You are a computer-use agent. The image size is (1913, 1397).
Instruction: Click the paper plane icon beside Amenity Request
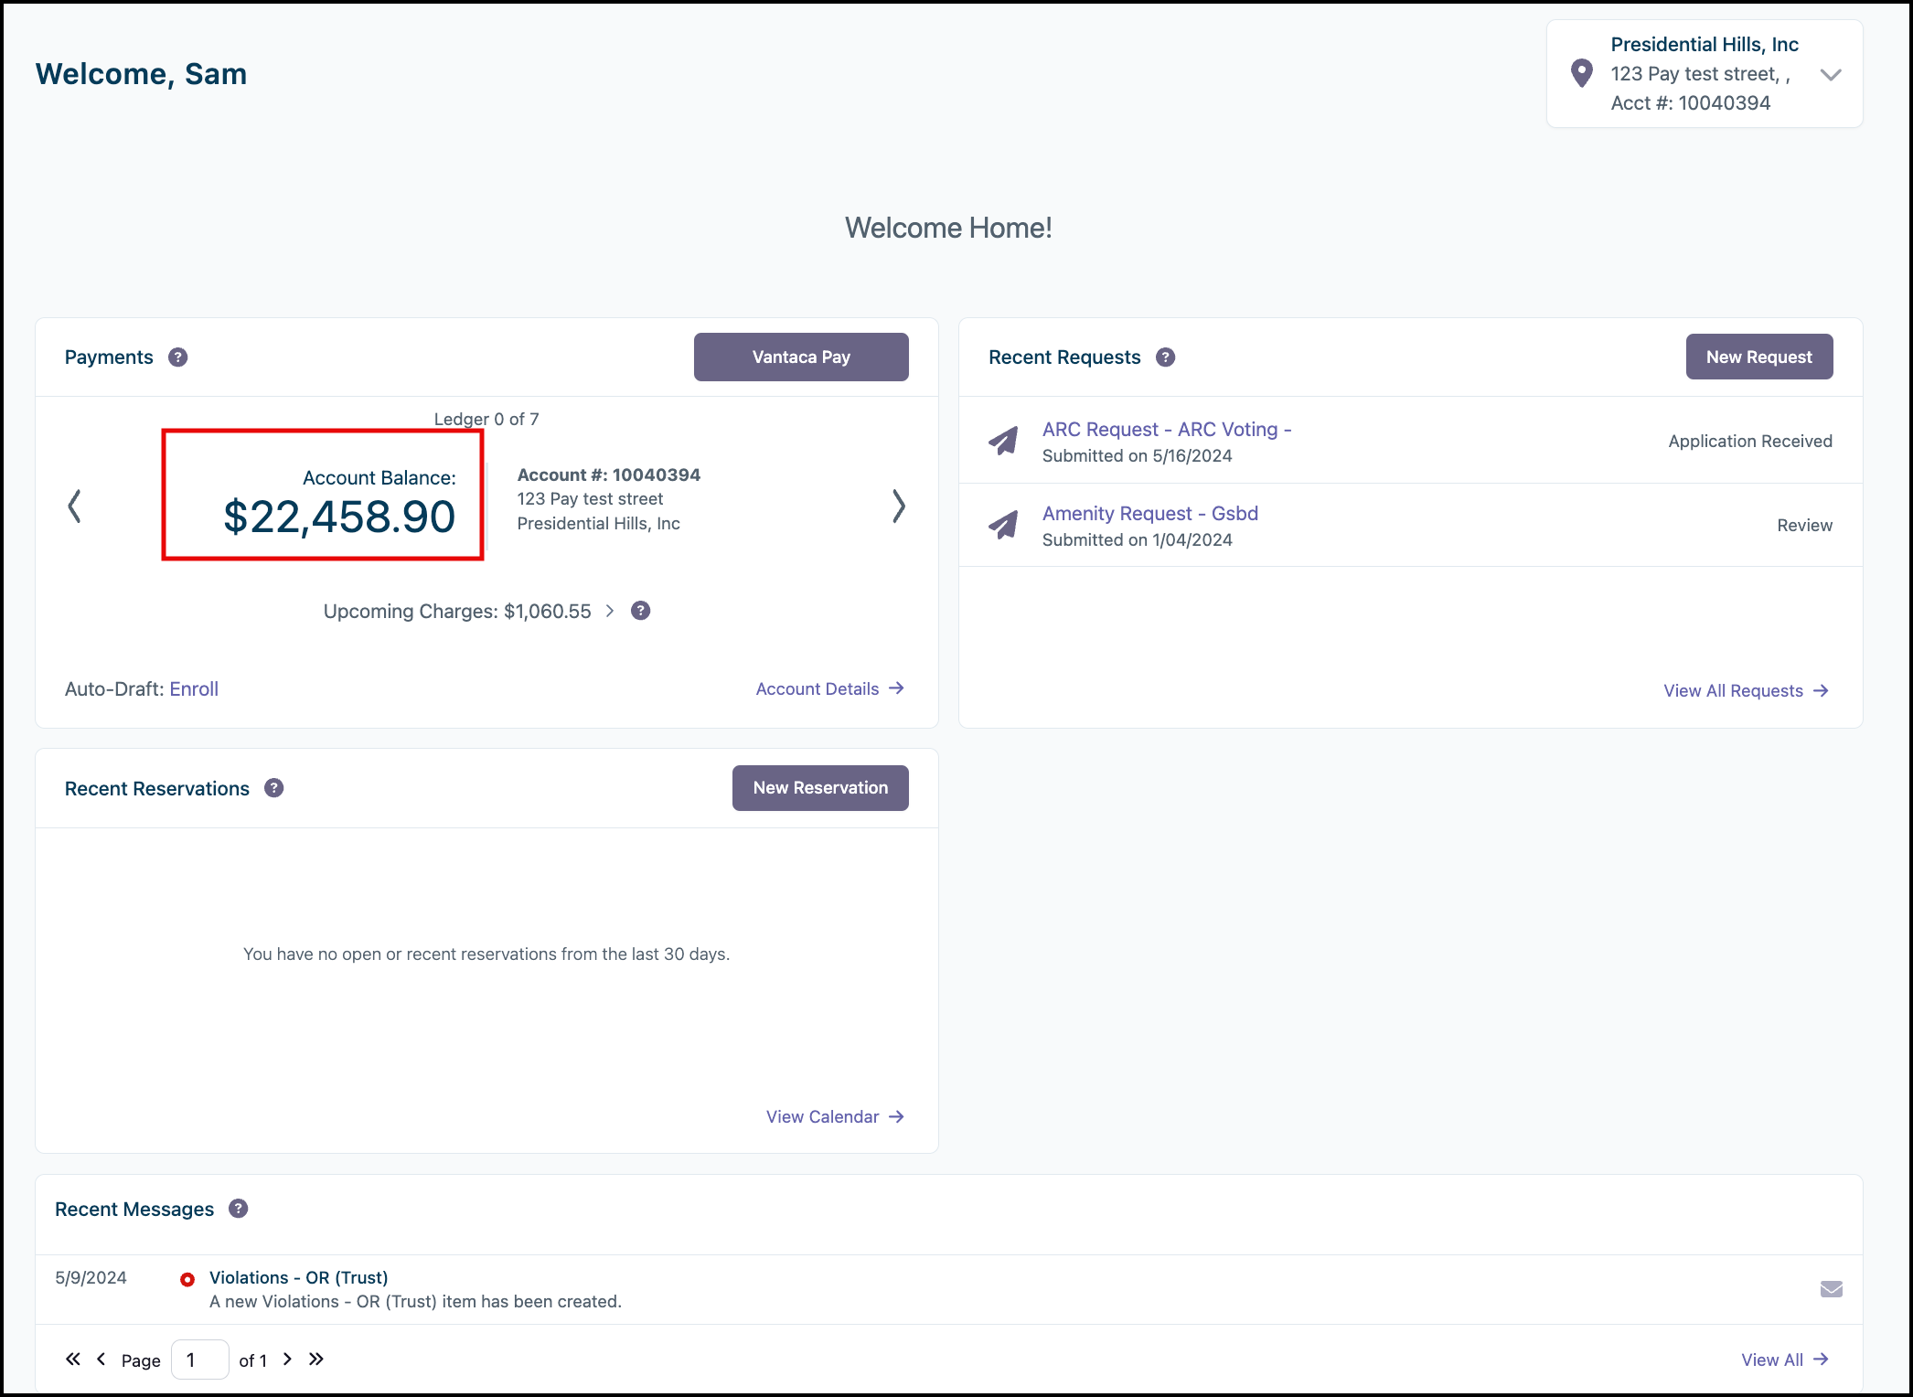[x=1004, y=525]
